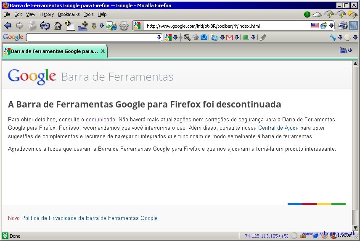This screenshot has height=241, width=360.
Task: Click the sun-and-storm weather icon
Action: pyautogui.click(x=352, y=14)
